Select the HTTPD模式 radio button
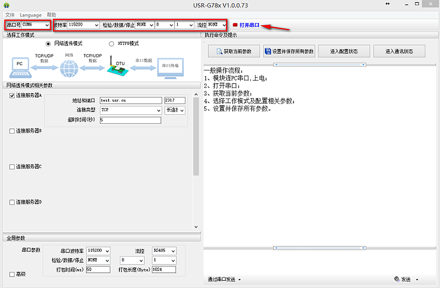Viewport: 440px width, 288px height. point(111,43)
